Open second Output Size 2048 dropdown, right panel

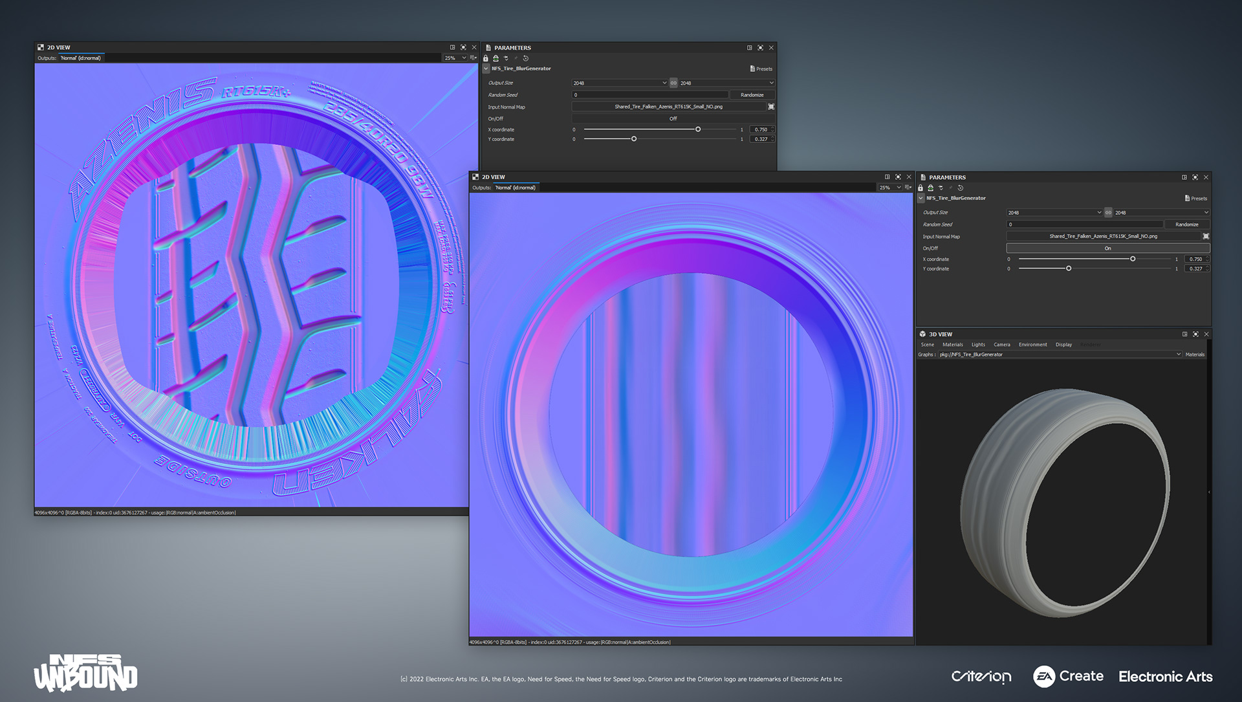(x=1161, y=212)
